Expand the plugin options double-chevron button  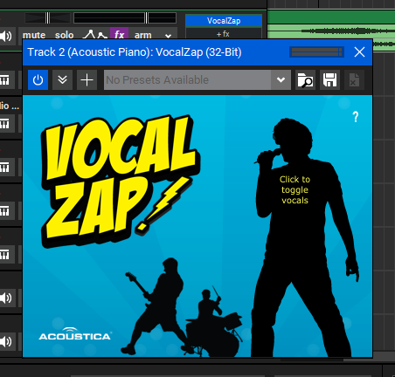pos(62,80)
